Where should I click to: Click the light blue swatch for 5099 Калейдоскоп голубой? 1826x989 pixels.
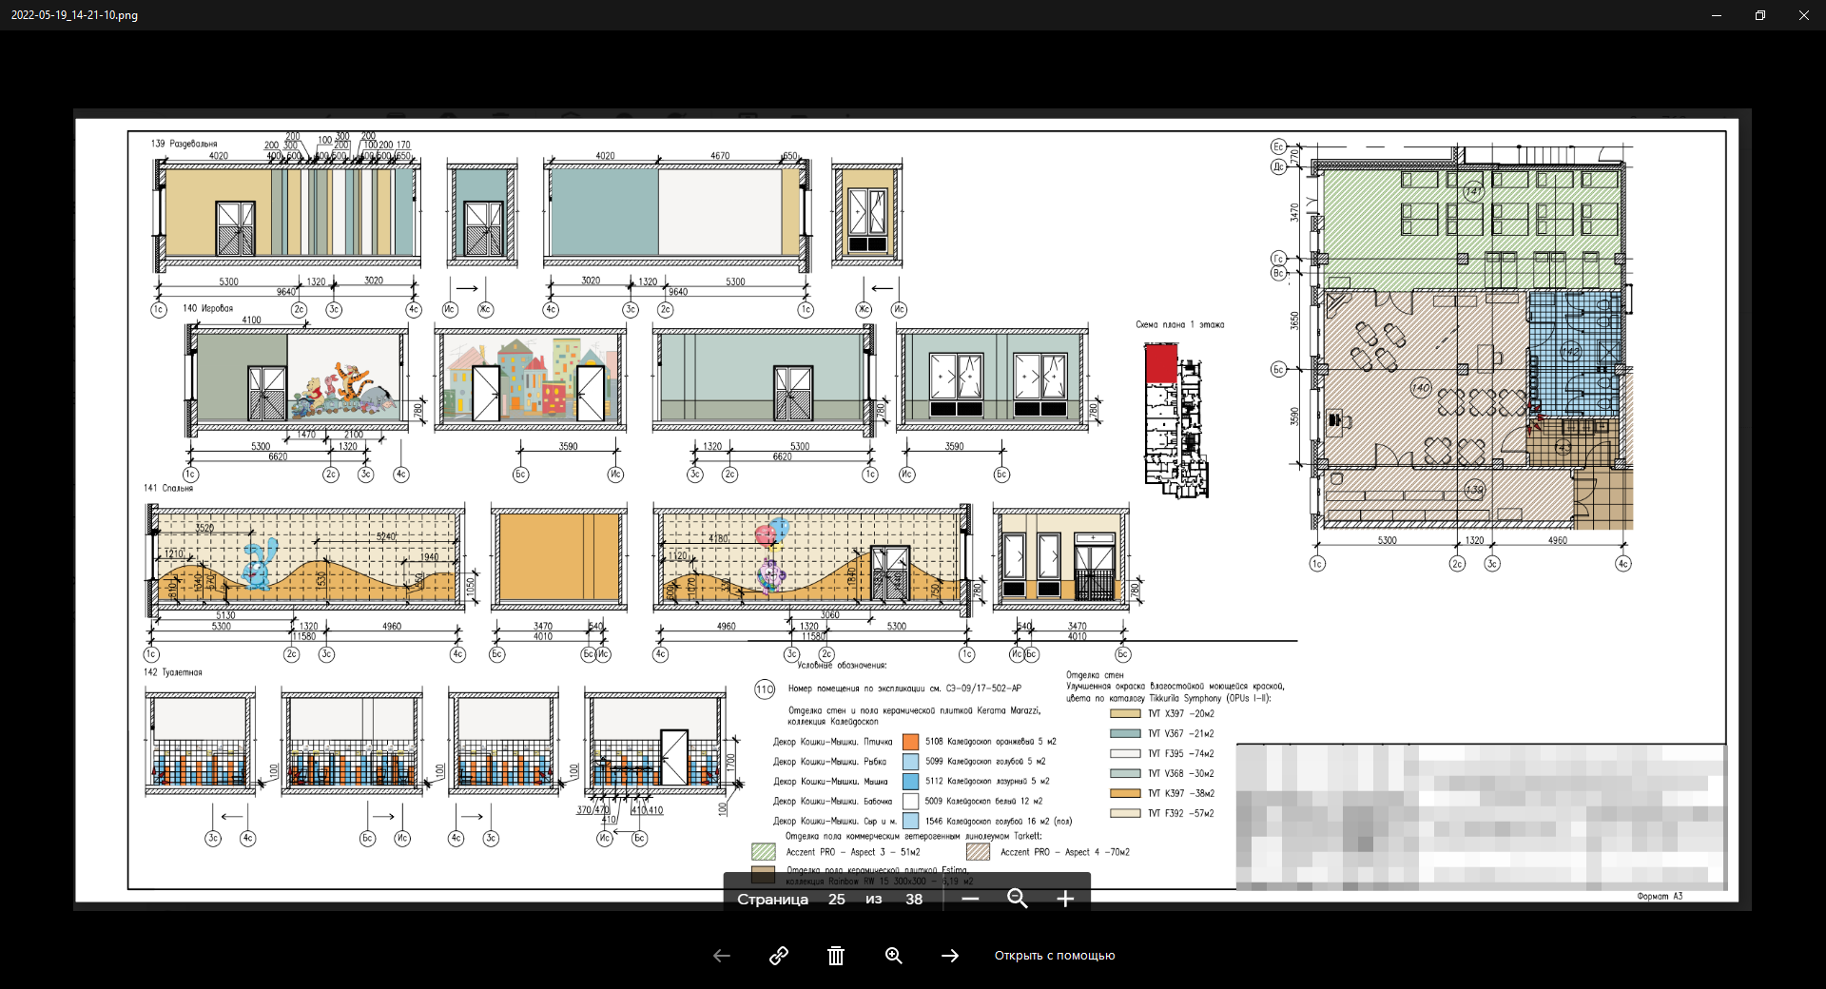click(x=910, y=762)
